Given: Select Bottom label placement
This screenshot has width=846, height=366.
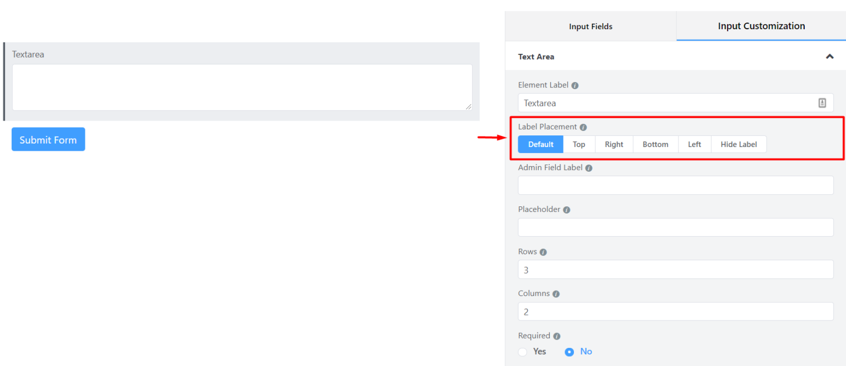Looking at the screenshot, I should coord(655,144).
